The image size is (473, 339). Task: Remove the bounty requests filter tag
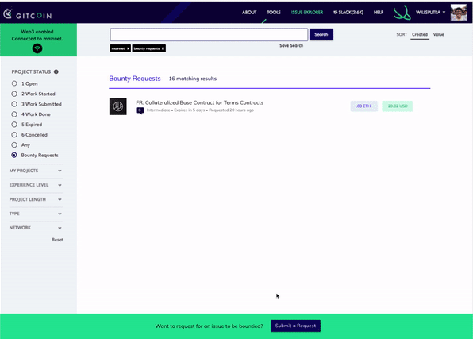coord(163,48)
